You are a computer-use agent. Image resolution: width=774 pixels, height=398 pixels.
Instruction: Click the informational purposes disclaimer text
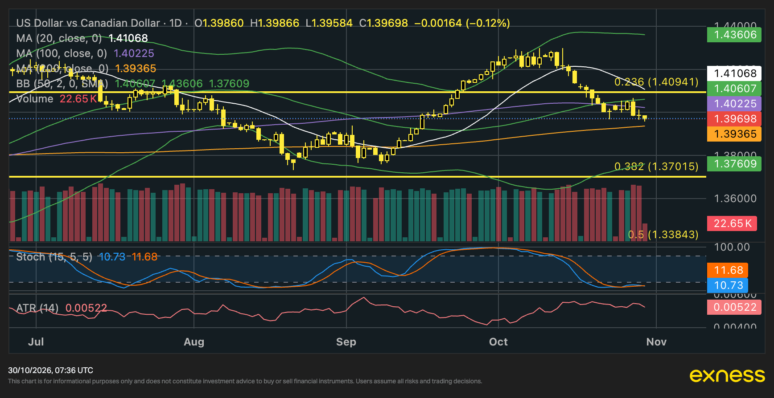click(245, 382)
